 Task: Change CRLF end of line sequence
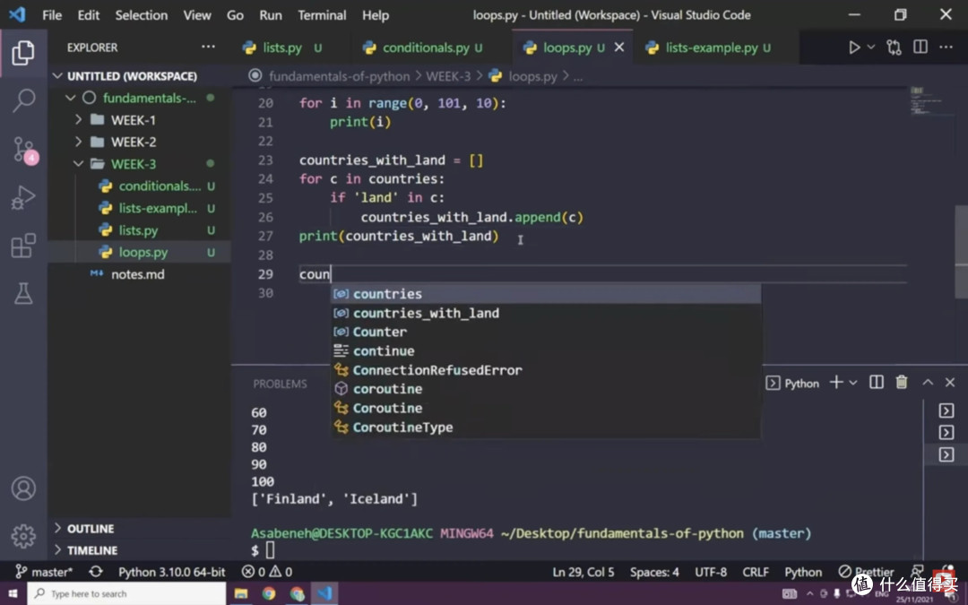756,572
